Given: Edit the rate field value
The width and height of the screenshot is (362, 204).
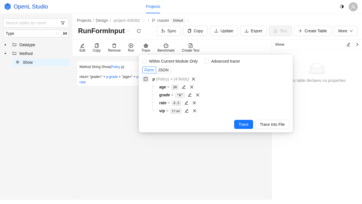Looking at the screenshot, I should tap(186, 103).
